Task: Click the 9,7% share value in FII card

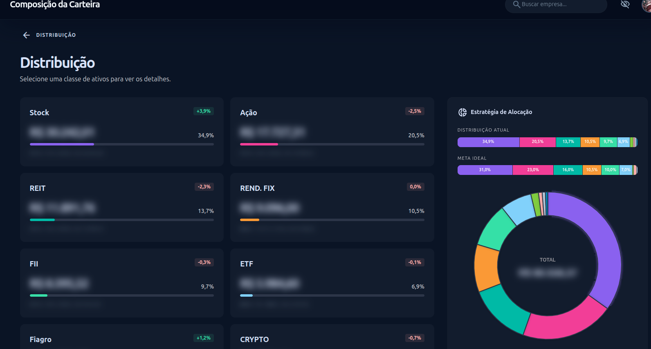Action: 207,286
